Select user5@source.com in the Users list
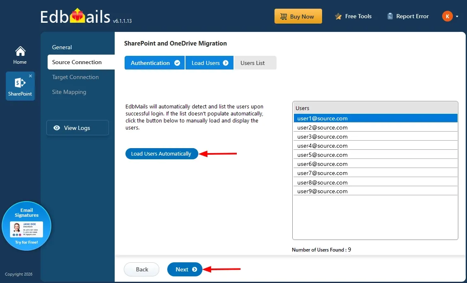 376,155
